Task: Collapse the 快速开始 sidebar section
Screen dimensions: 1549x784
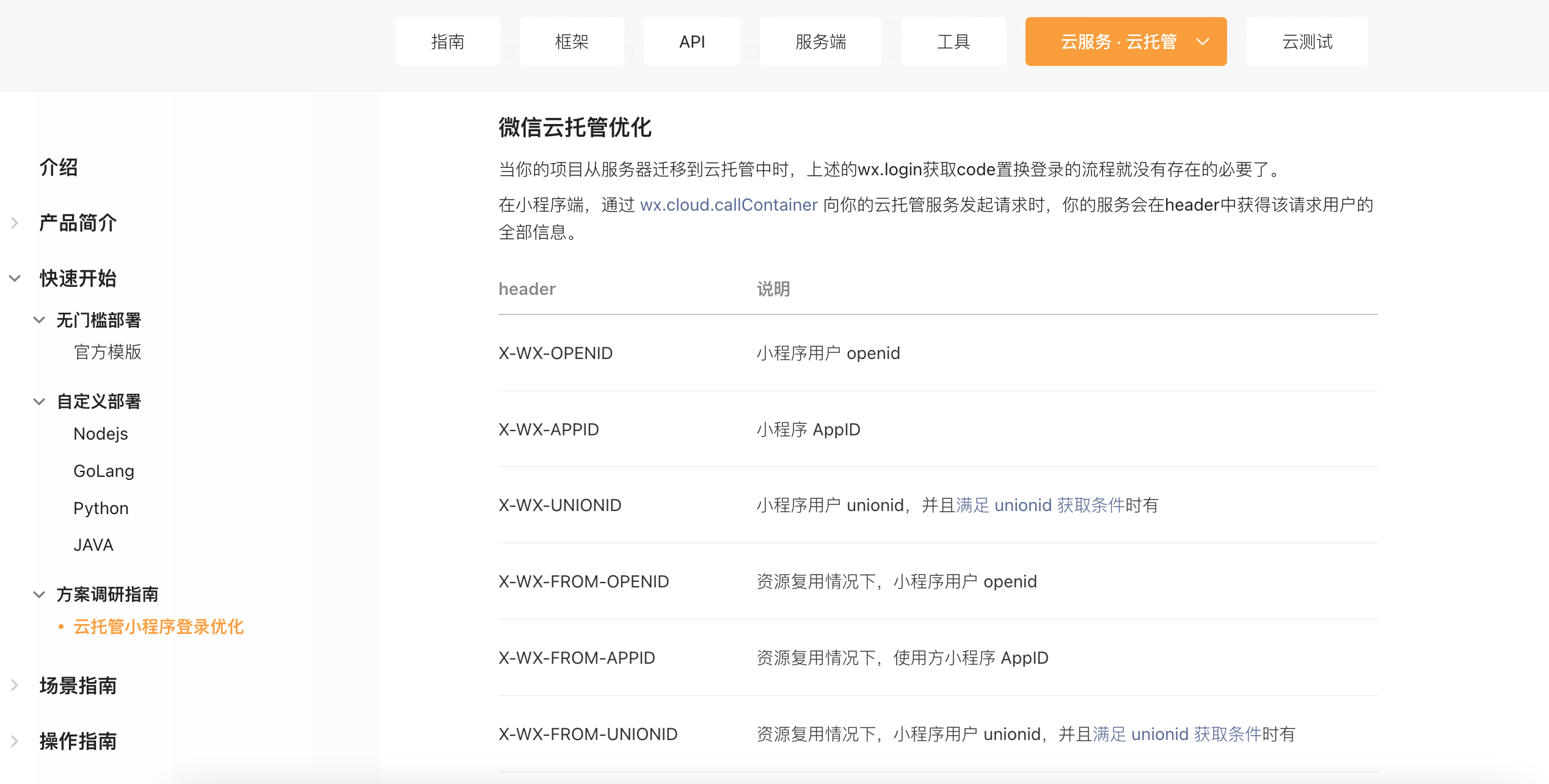Action: tap(15, 278)
